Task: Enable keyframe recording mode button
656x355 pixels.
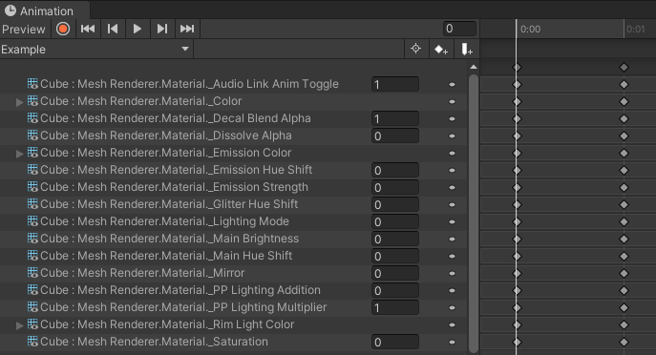Action: [x=63, y=29]
